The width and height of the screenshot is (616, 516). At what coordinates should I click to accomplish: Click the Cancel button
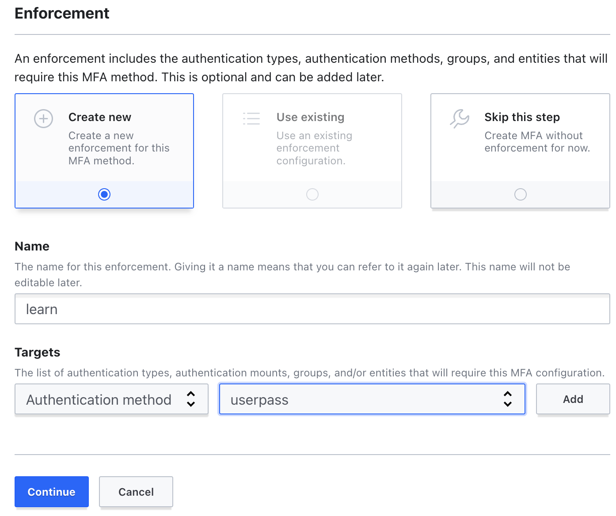136,491
